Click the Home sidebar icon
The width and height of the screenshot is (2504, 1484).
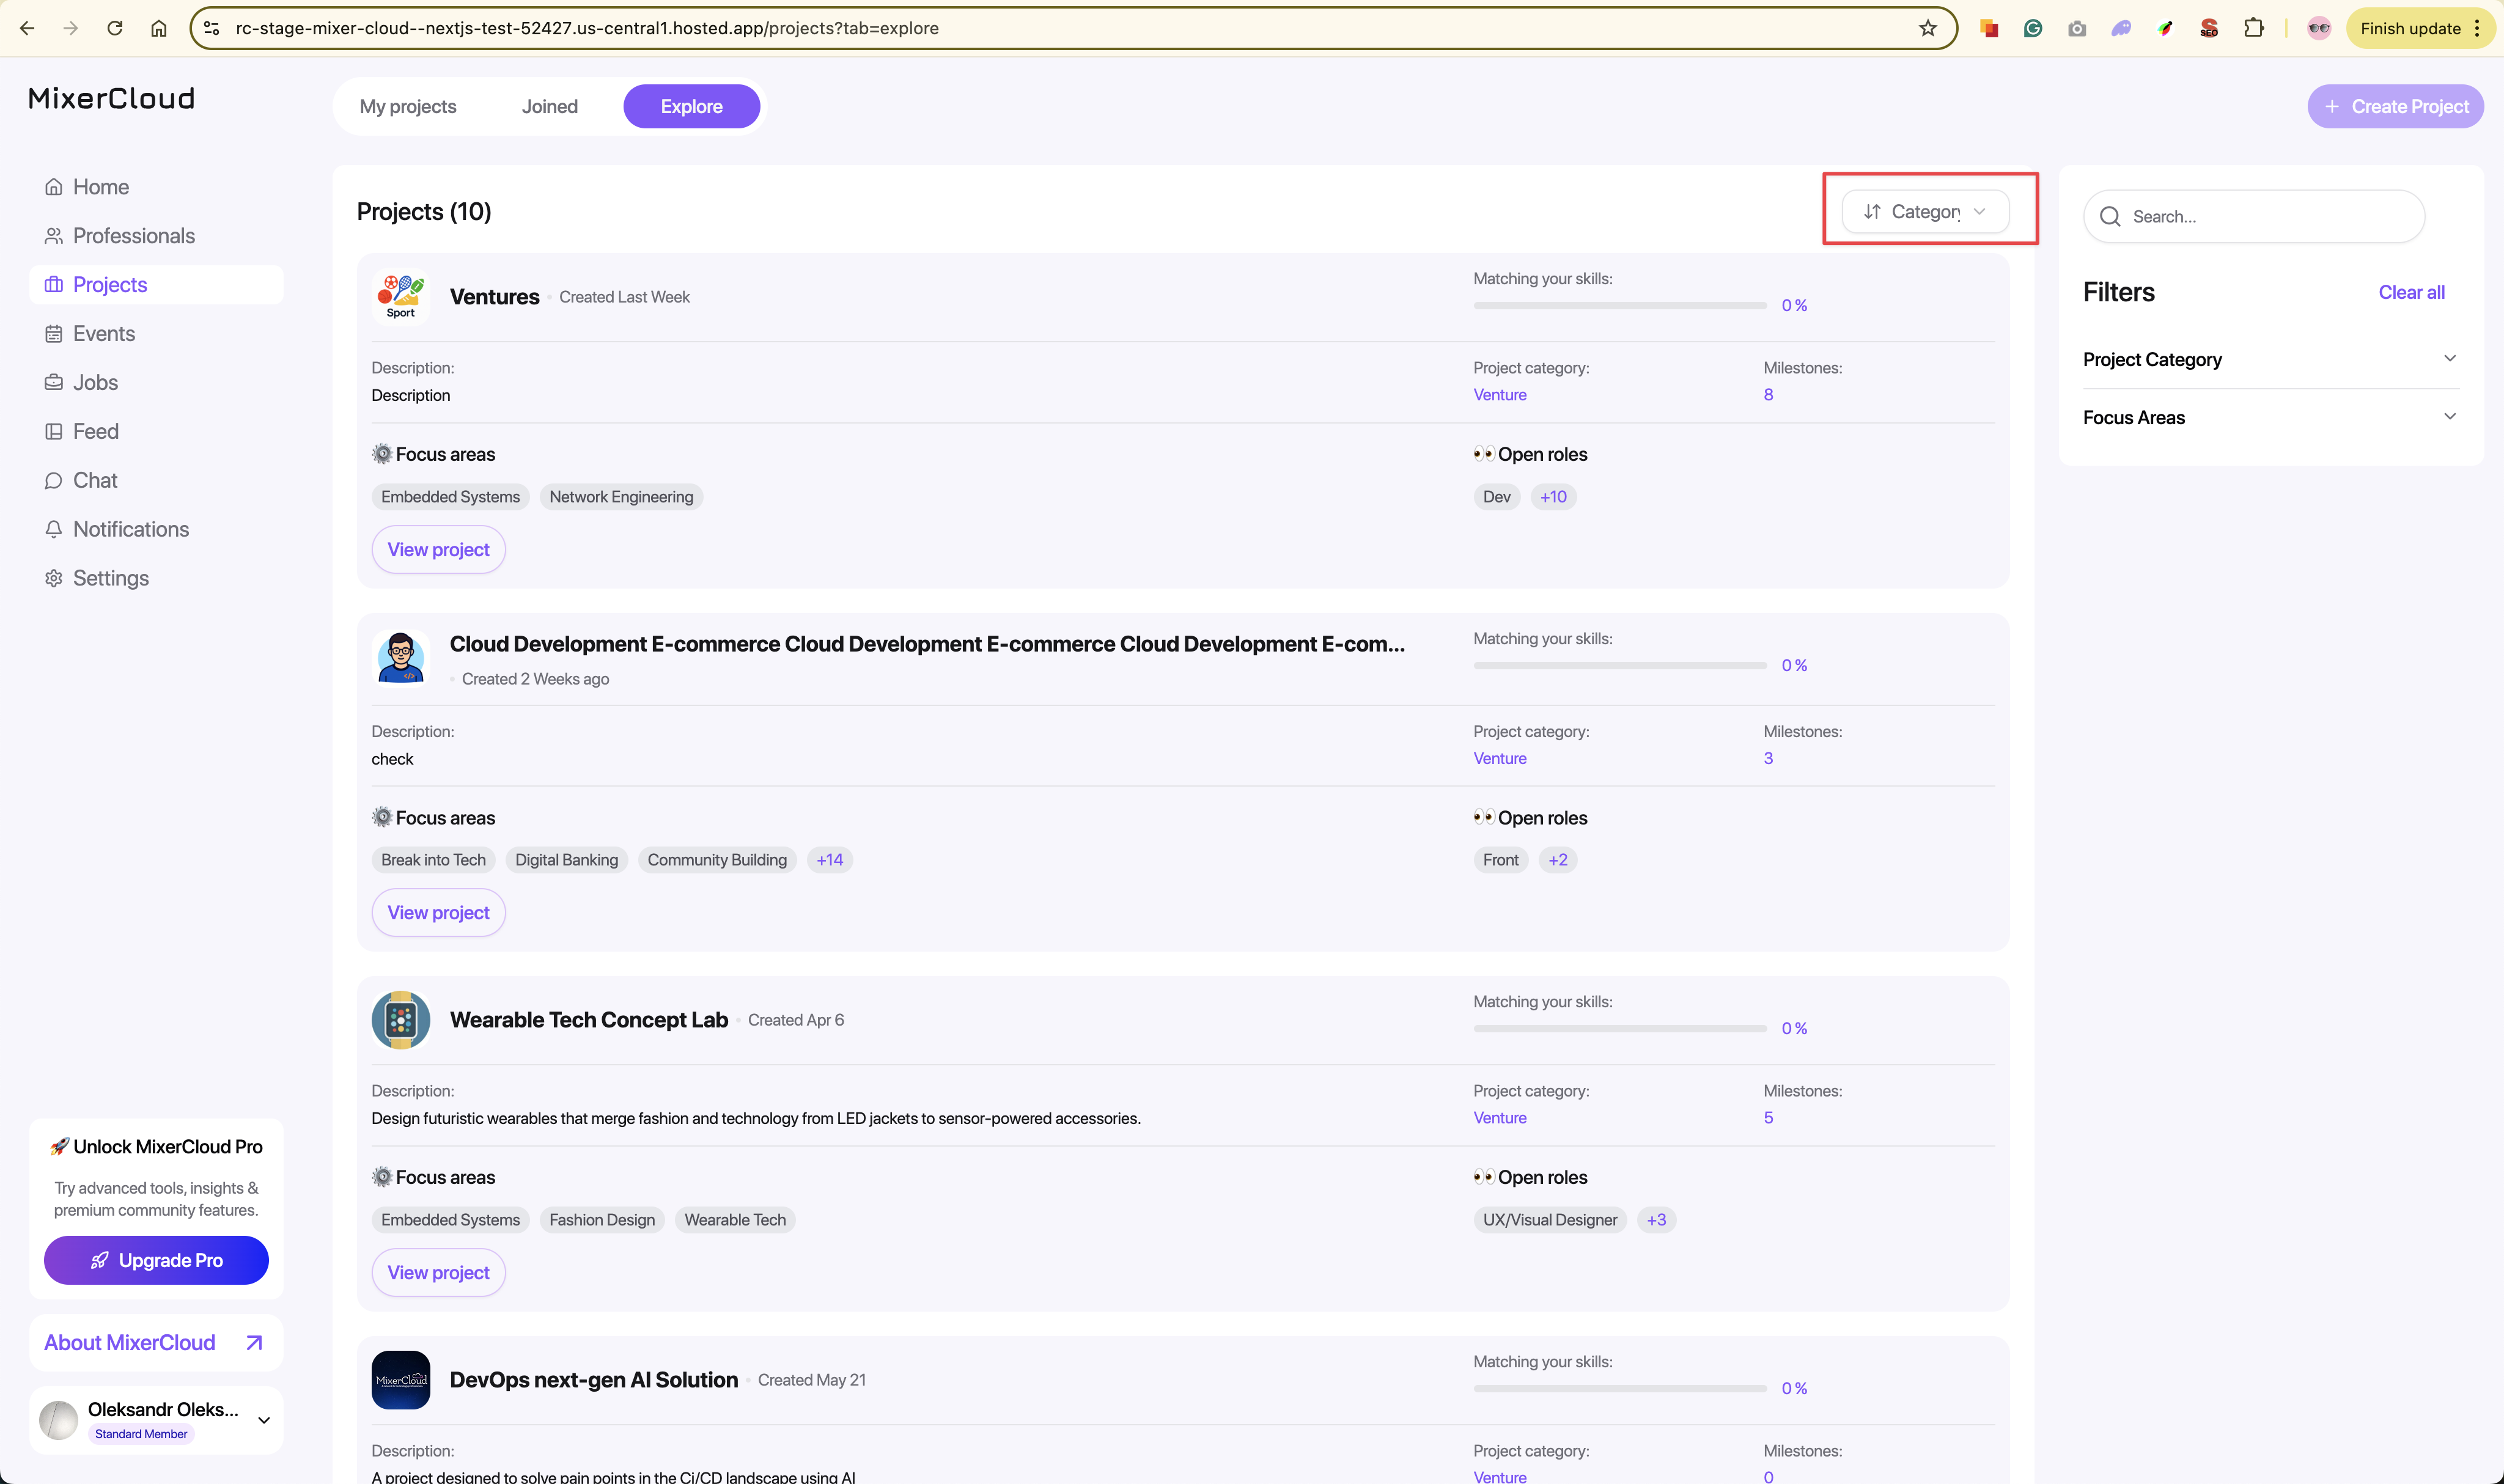pyautogui.click(x=54, y=187)
